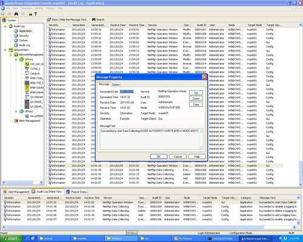303x242 pixels.
Task: Select the System tab above the tree
Action: (9, 20)
